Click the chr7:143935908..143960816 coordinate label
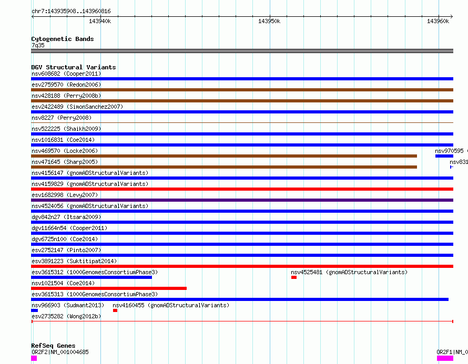The image size is (468, 364). (x=71, y=11)
